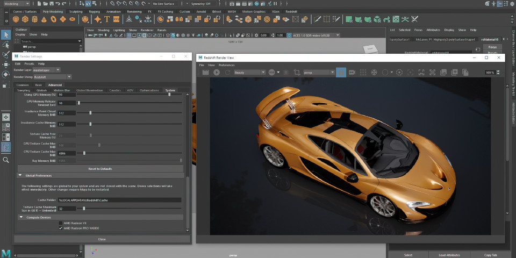Click the SVG import shelf icon
The height and width of the screenshot is (258, 516).
(116, 19)
